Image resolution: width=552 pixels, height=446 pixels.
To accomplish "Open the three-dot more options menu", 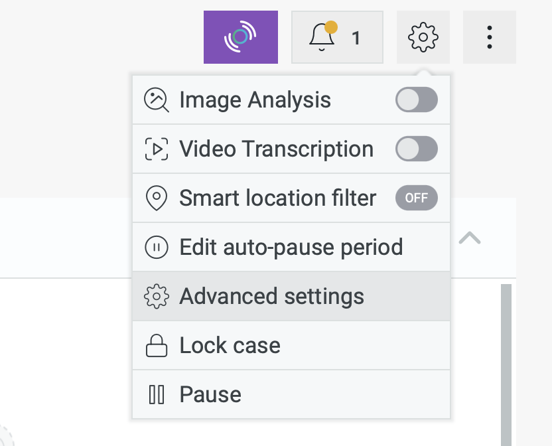I will (x=489, y=38).
